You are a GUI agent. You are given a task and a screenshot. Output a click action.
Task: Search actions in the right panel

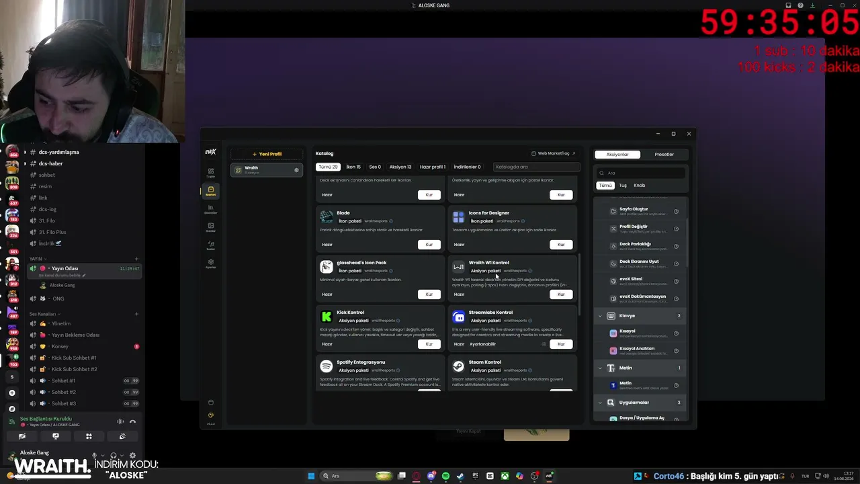click(641, 173)
